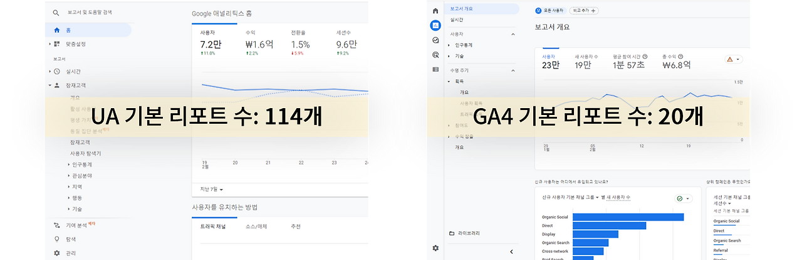Open the 신규 사용자 기본 채널 그룹 dropdown
The width and height of the screenshot is (802, 260).
point(570,197)
